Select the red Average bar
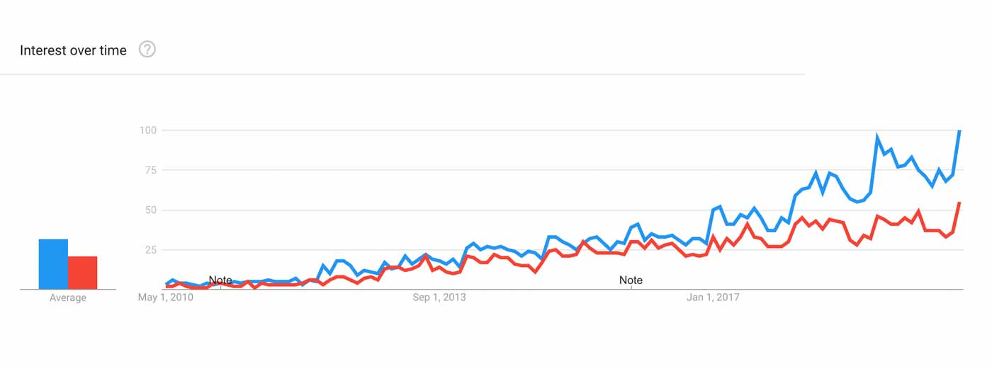 point(82,273)
